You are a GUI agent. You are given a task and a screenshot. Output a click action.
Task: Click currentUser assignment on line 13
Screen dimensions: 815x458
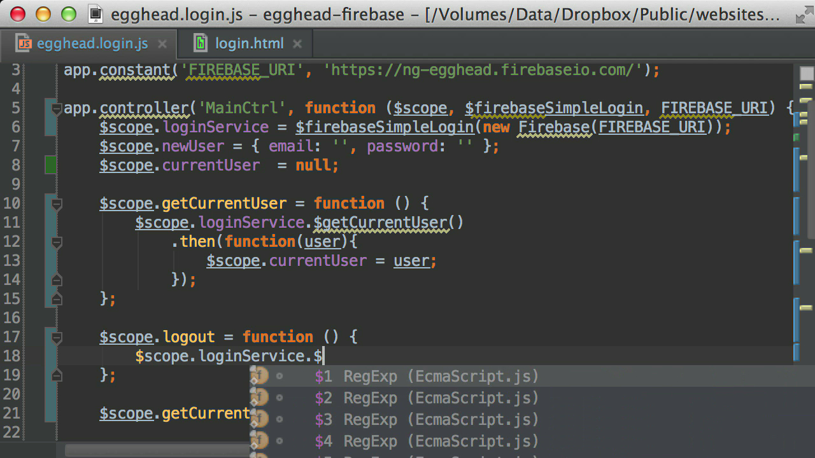(x=318, y=261)
